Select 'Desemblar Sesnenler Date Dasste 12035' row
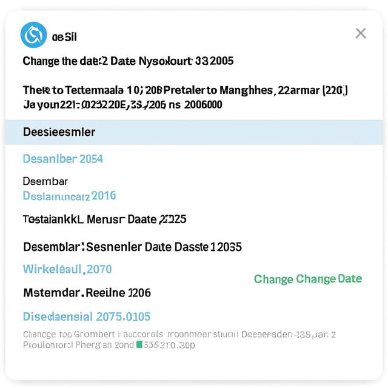This screenshot has width=388, height=388. 132,247
